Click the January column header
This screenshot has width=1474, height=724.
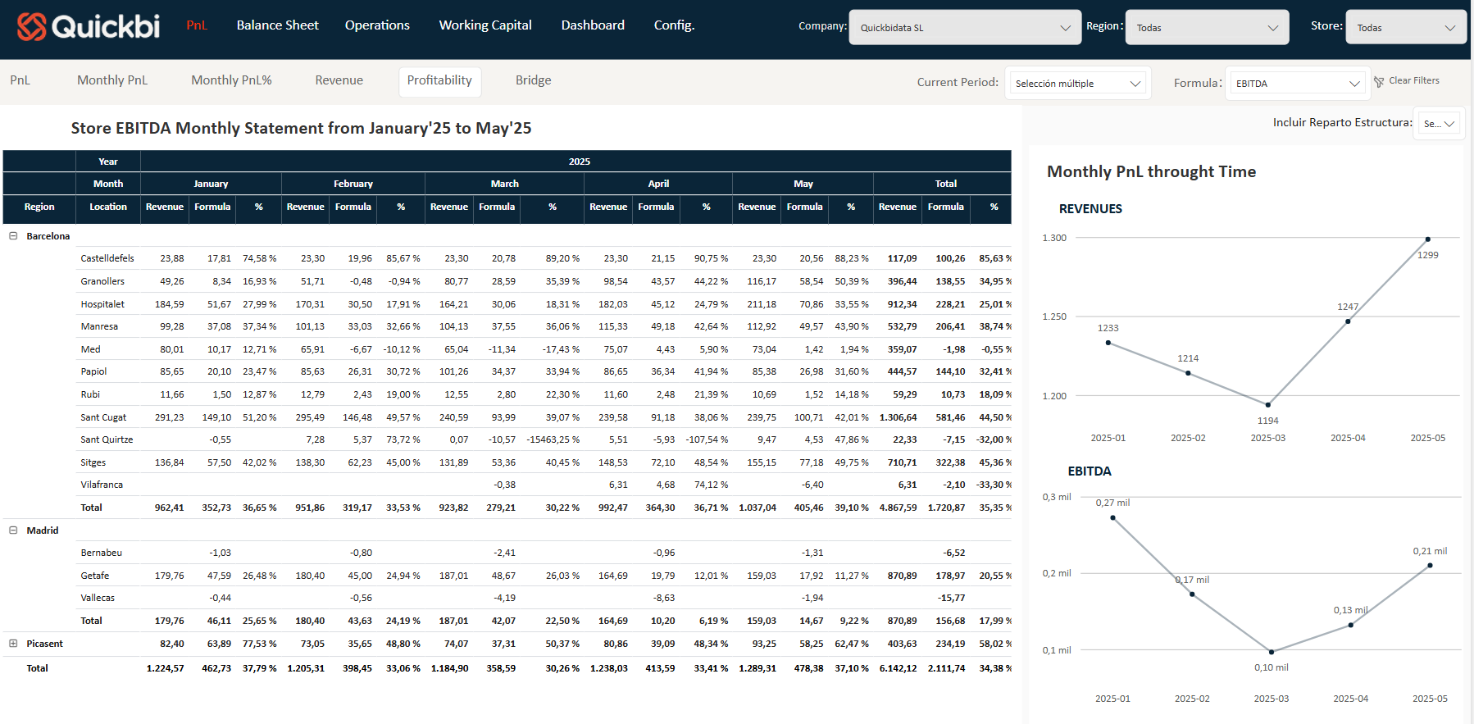[x=211, y=184]
